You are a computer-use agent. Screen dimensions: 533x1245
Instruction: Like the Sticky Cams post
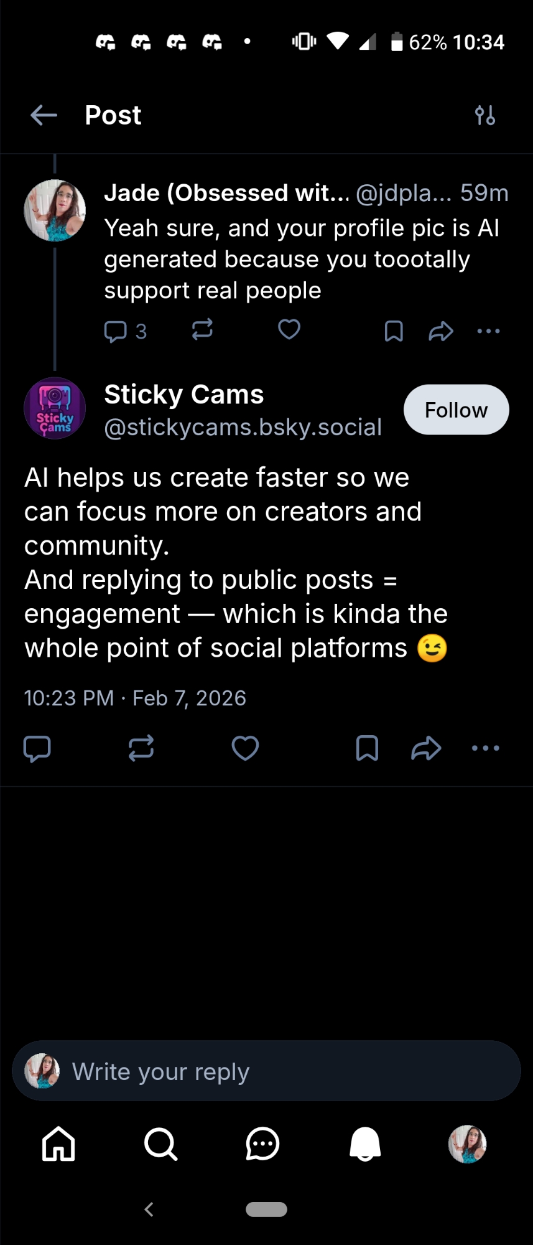245,748
